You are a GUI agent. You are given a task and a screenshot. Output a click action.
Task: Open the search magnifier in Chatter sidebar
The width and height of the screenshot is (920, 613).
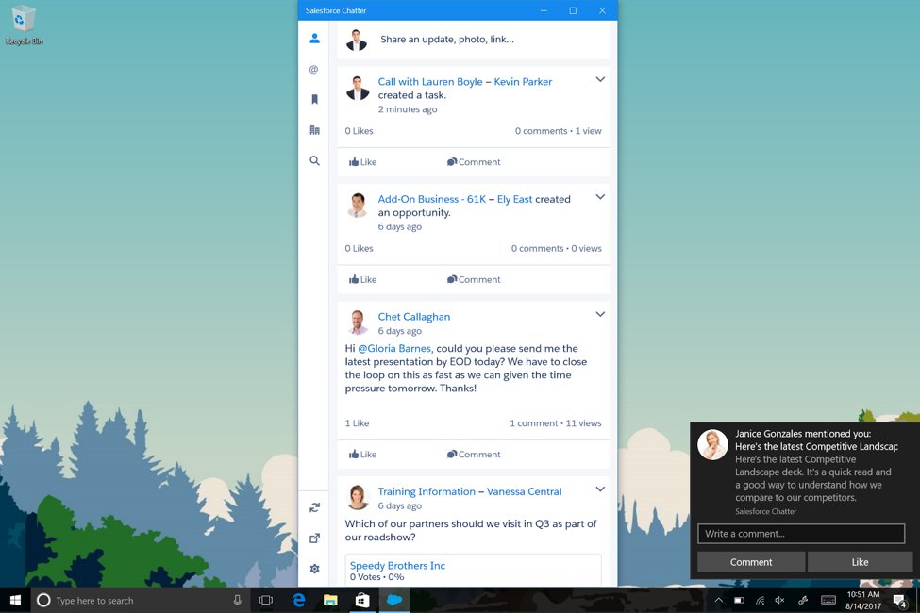click(314, 160)
